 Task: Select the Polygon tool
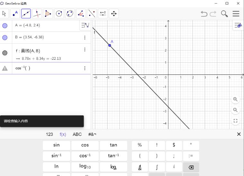point(48,13)
